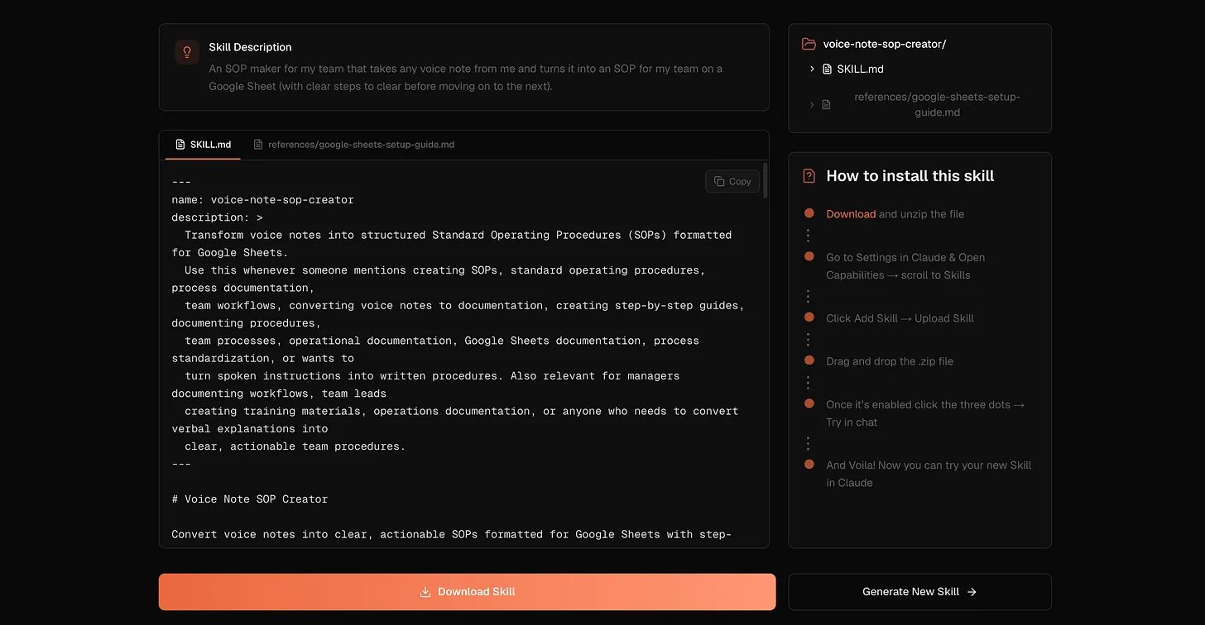The image size is (1205, 625).
Task: Expand the SKILL.md tree chevron
Action: (813, 69)
